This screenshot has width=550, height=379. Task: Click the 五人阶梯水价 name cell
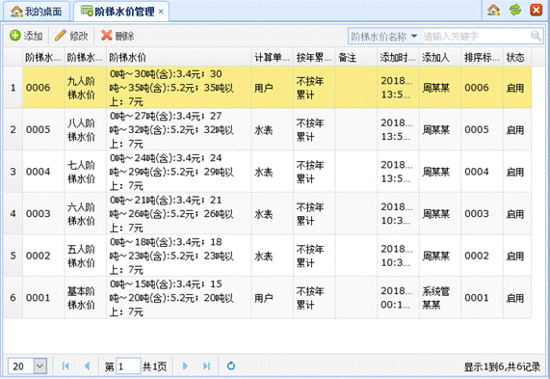click(85, 256)
